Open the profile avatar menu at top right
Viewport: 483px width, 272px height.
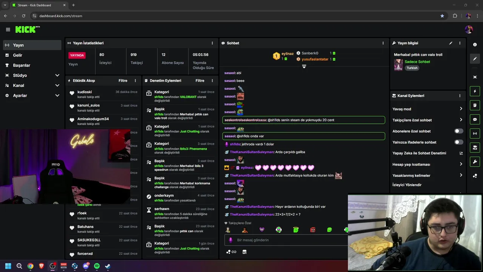point(469,29)
